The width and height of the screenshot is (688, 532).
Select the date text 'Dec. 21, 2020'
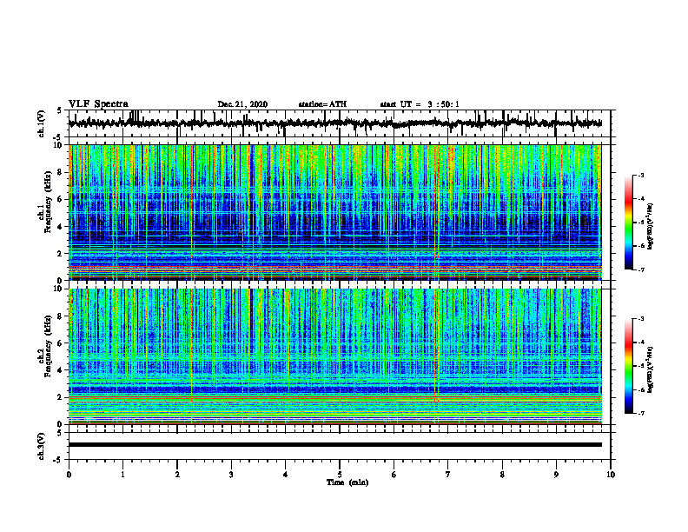(x=242, y=104)
